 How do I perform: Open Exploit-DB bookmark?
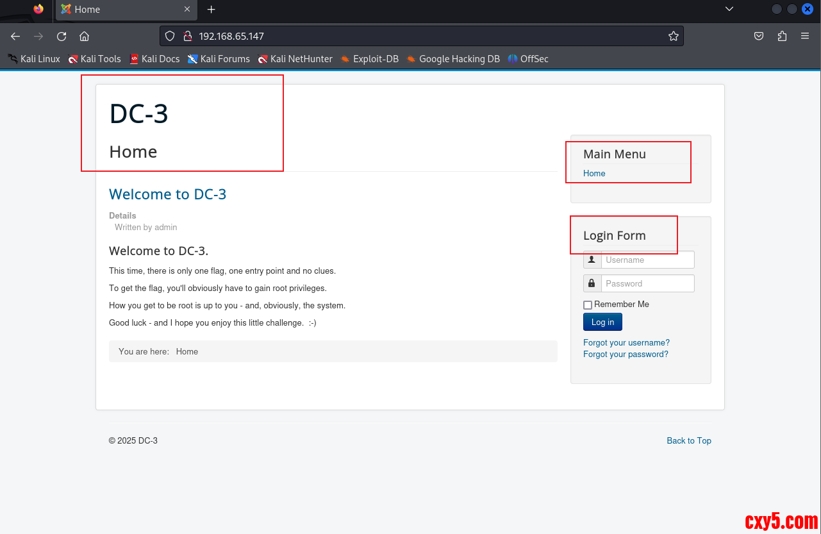tap(369, 59)
